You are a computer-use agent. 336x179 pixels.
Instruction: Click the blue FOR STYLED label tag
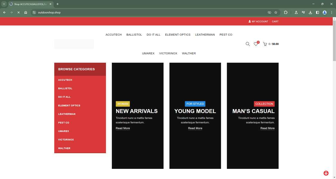pos(195,104)
